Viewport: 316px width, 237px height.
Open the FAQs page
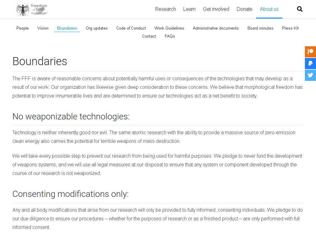click(x=170, y=36)
